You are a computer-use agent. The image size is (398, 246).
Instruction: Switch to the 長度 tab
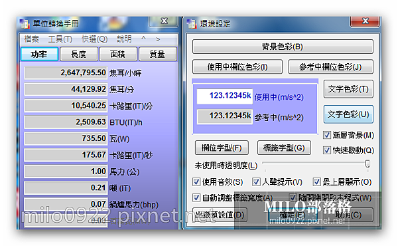79,54
